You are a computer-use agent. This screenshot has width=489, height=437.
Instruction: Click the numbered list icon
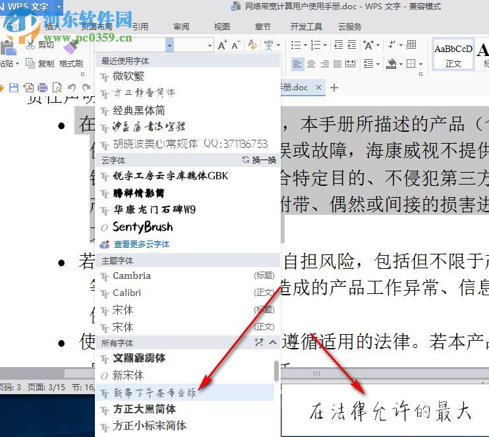316,45
